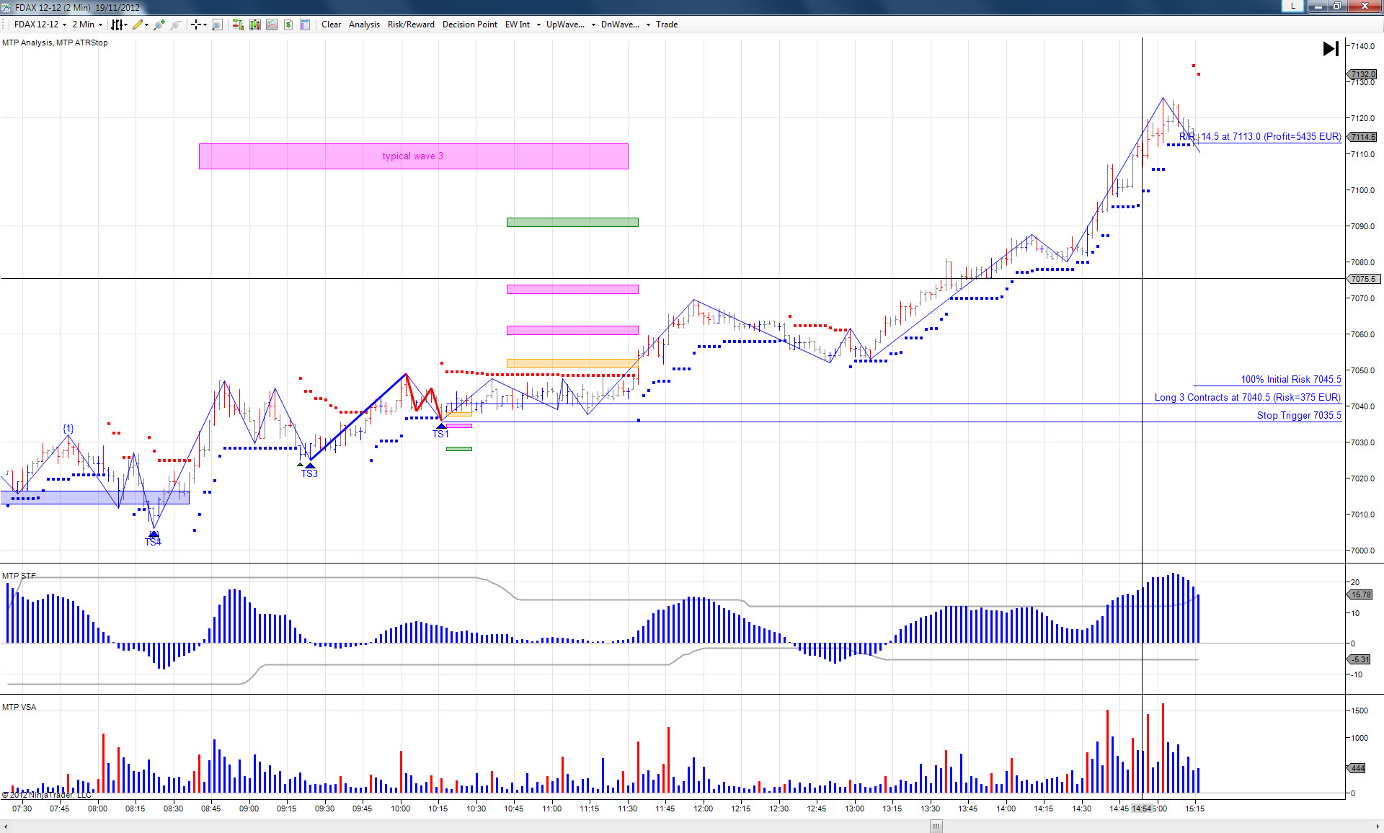Viewport: 1384px width, 833px height.
Task: Click the zoom frame magnifier icon
Action: coord(217,24)
